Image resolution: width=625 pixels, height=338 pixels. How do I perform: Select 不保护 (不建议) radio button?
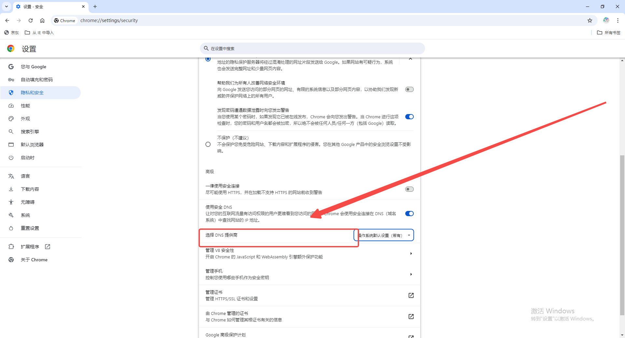pos(208,144)
